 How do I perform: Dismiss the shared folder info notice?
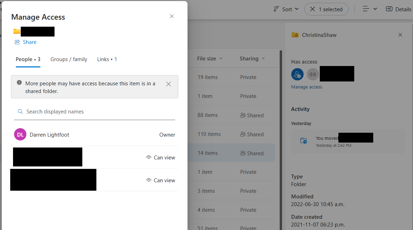click(169, 84)
